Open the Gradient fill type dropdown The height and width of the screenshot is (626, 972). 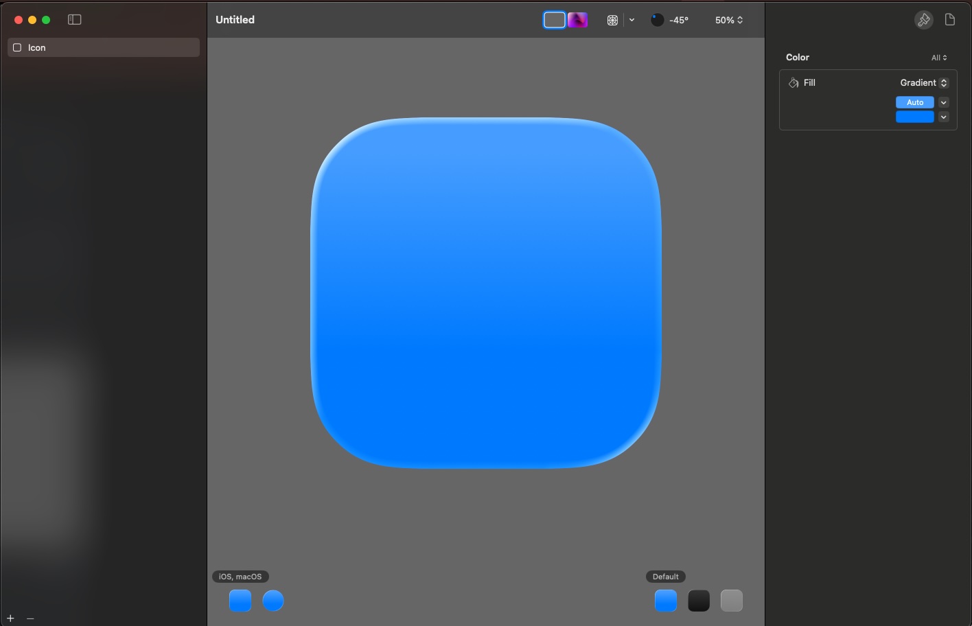[x=923, y=82]
